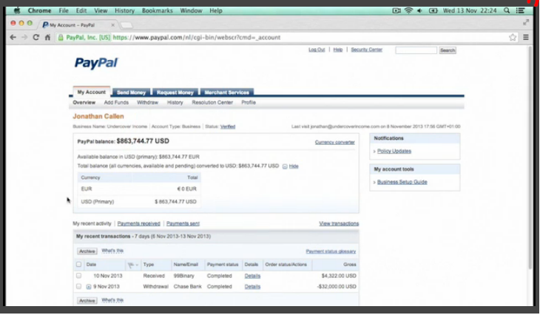Switch to the Send Money tab
540x315 pixels.
tap(131, 92)
